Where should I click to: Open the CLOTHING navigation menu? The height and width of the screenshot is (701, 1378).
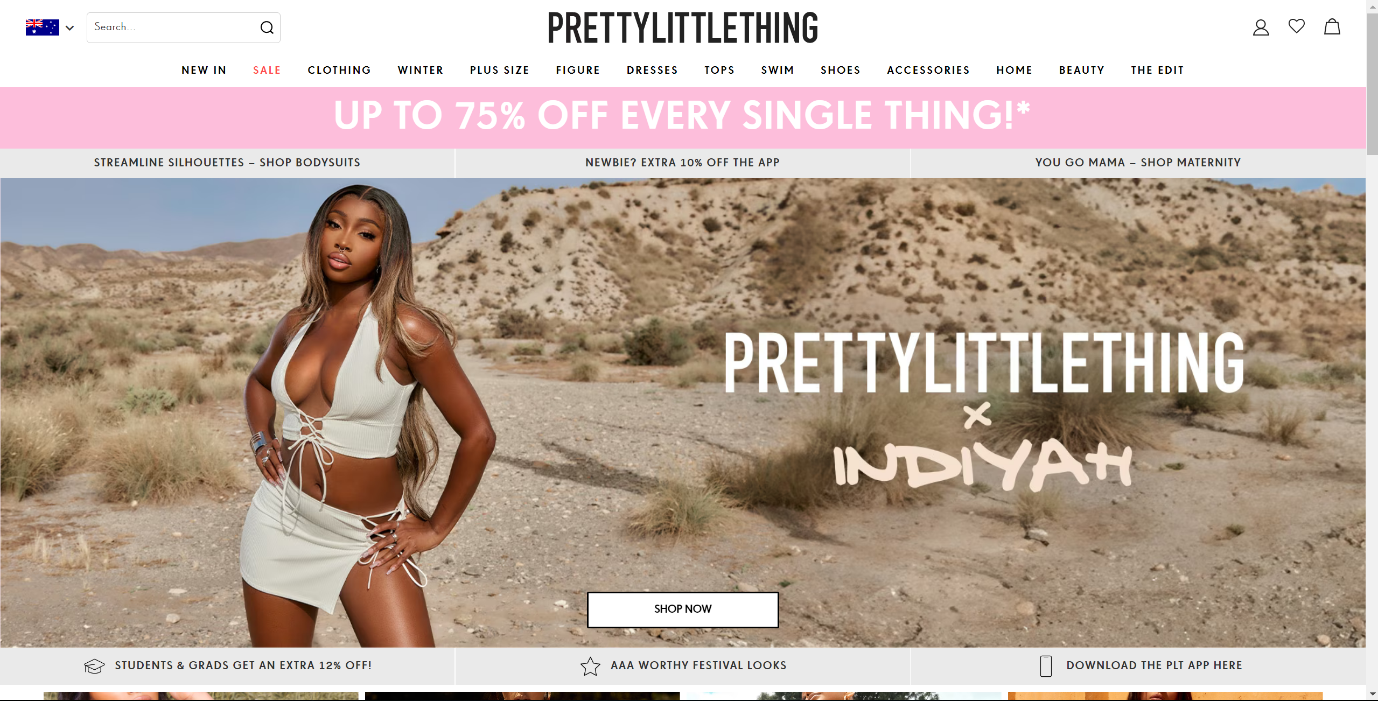(339, 70)
